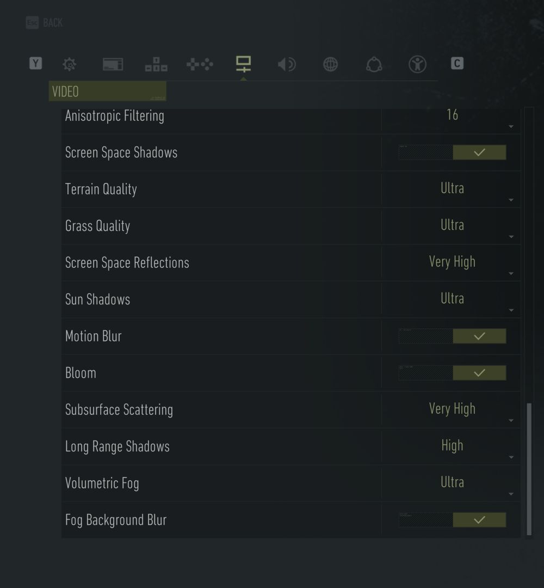Open the accessibility figure settings icon
The image size is (544, 588).
pos(417,64)
